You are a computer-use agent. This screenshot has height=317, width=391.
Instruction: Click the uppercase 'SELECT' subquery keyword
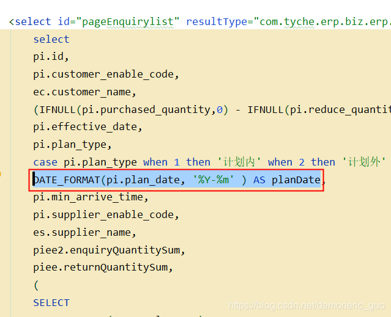(51, 303)
